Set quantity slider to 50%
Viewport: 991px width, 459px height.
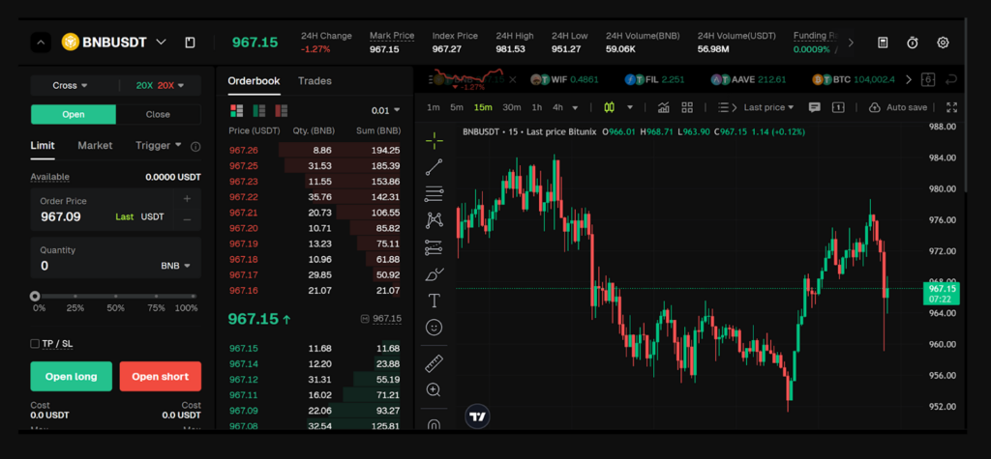[116, 296]
